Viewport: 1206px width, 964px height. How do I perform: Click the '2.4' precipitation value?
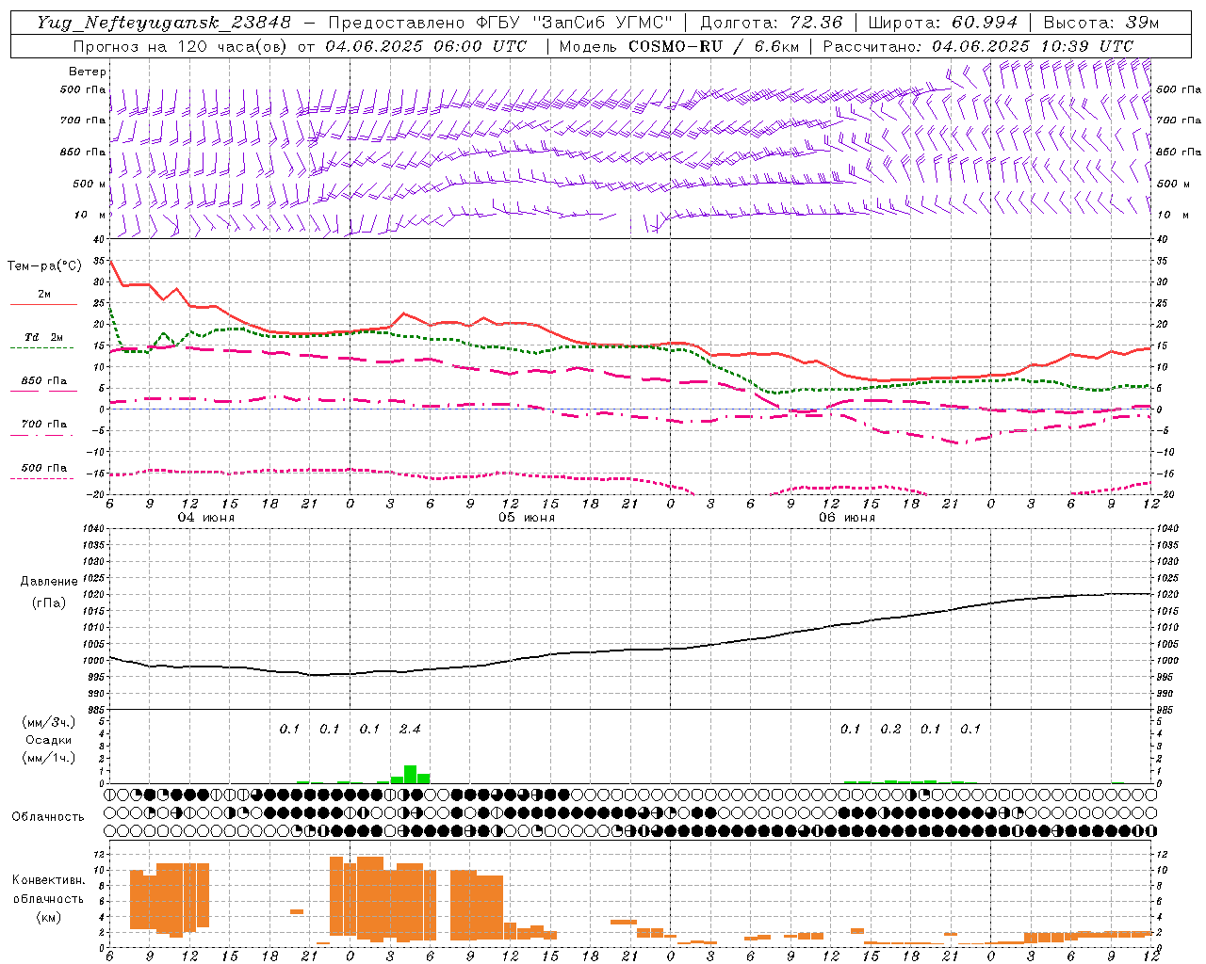click(x=410, y=729)
